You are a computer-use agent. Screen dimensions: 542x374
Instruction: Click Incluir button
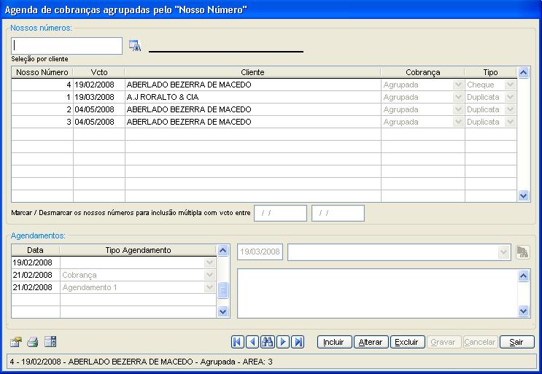(x=334, y=342)
